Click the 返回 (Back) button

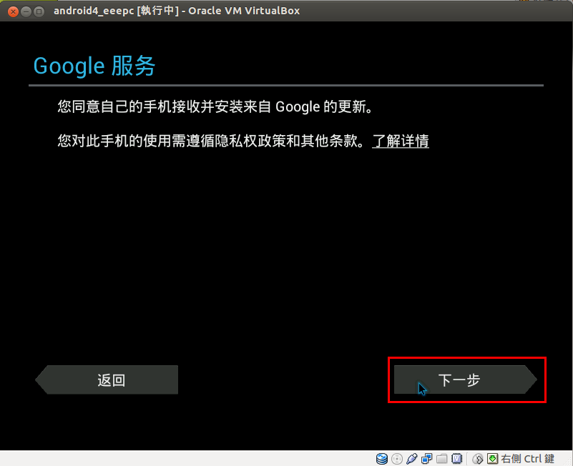[x=107, y=380]
